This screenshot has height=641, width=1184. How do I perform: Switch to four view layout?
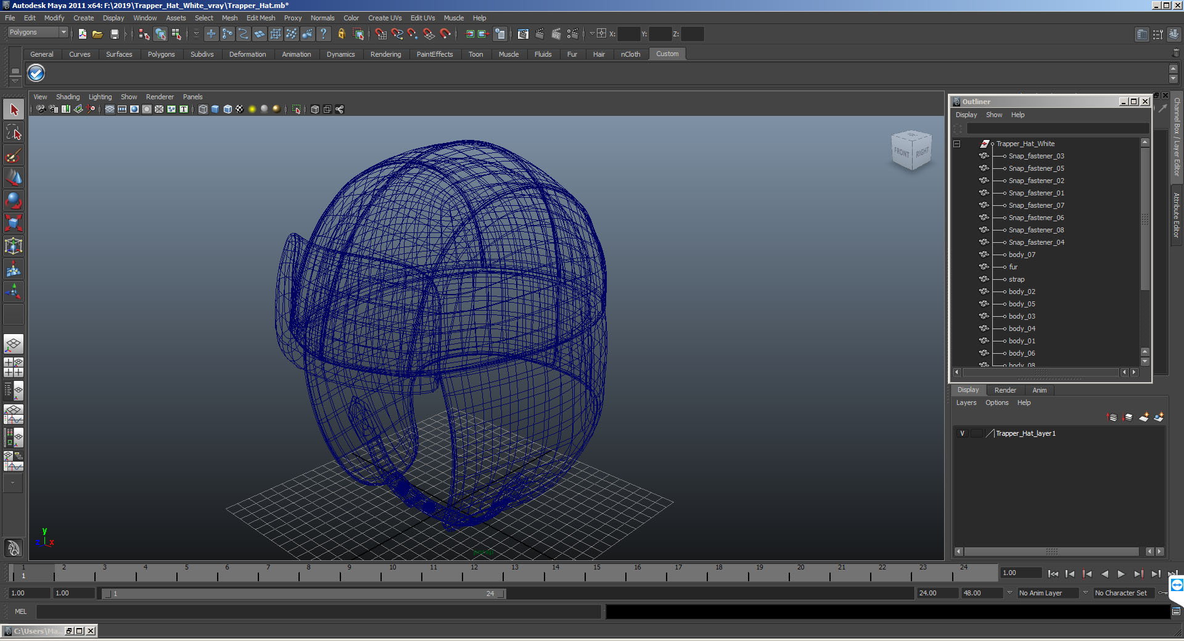14,367
